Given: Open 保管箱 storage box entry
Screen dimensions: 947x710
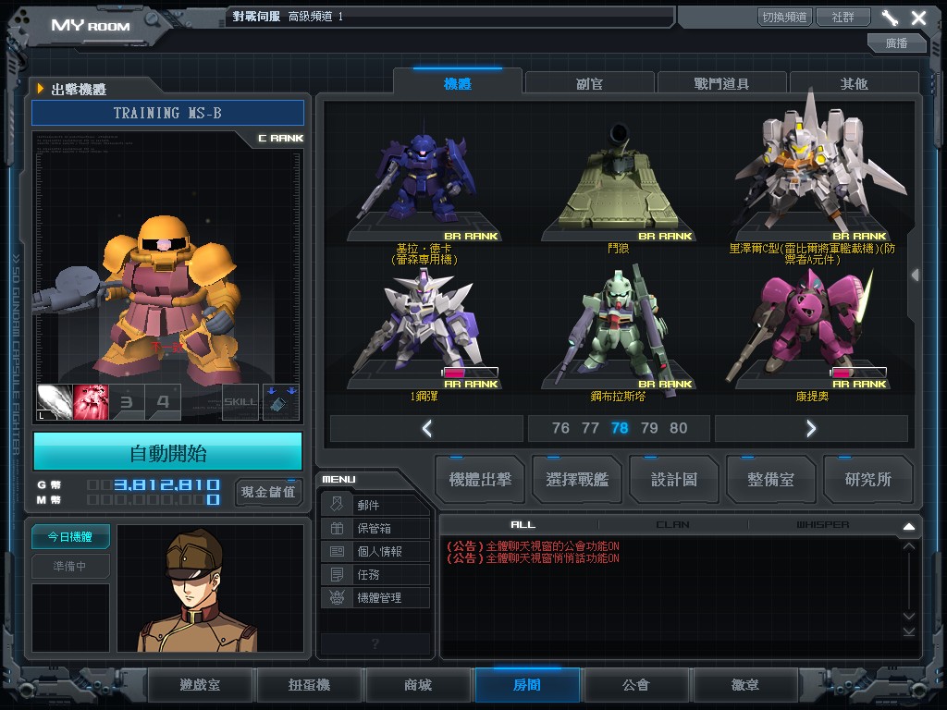Looking at the screenshot, I should click(375, 528).
